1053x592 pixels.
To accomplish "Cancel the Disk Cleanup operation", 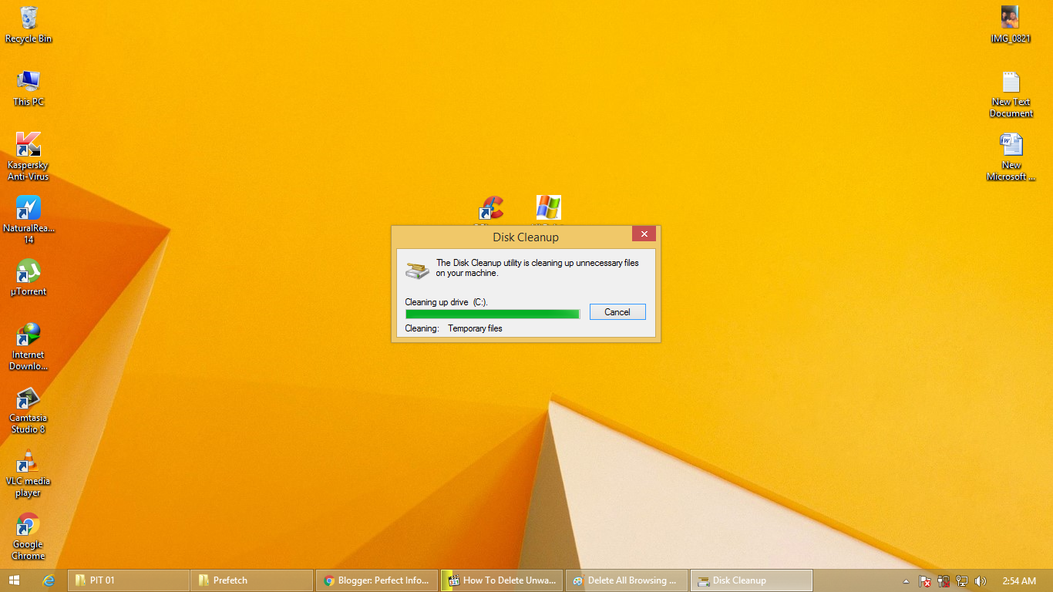I will point(617,311).
